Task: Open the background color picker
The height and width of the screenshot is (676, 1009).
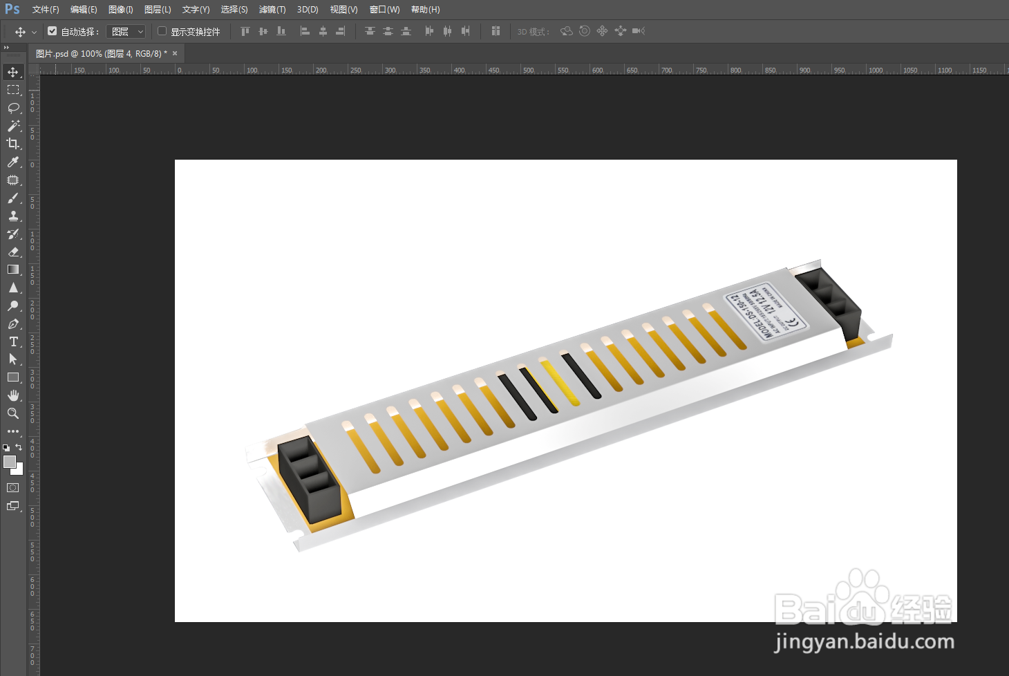Action: (19, 471)
